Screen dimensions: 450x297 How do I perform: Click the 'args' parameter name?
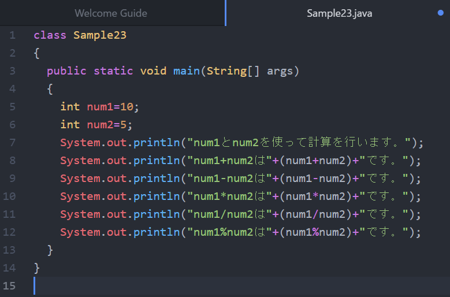[280, 71]
